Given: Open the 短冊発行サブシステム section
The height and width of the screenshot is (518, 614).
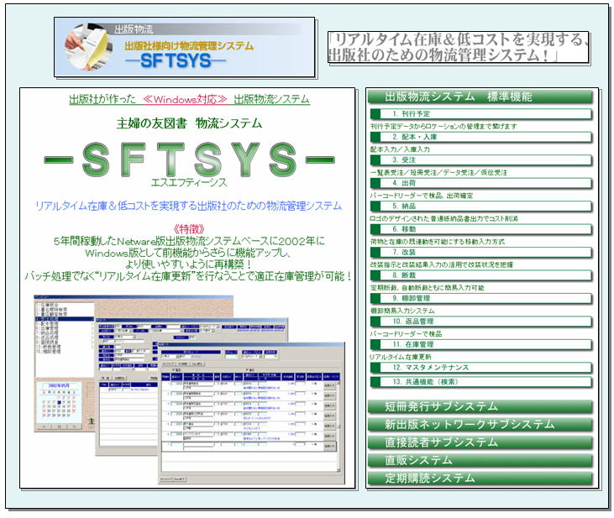Looking at the screenshot, I should pos(480,407).
